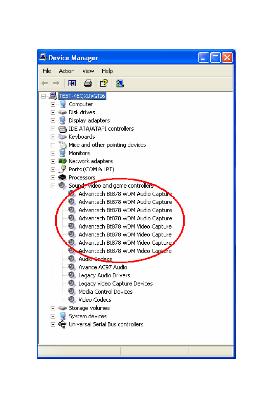Click the Back arrow toolbar icon
Image resolution: width=270 pixels, height=404 pixels.
click(45, 83)
